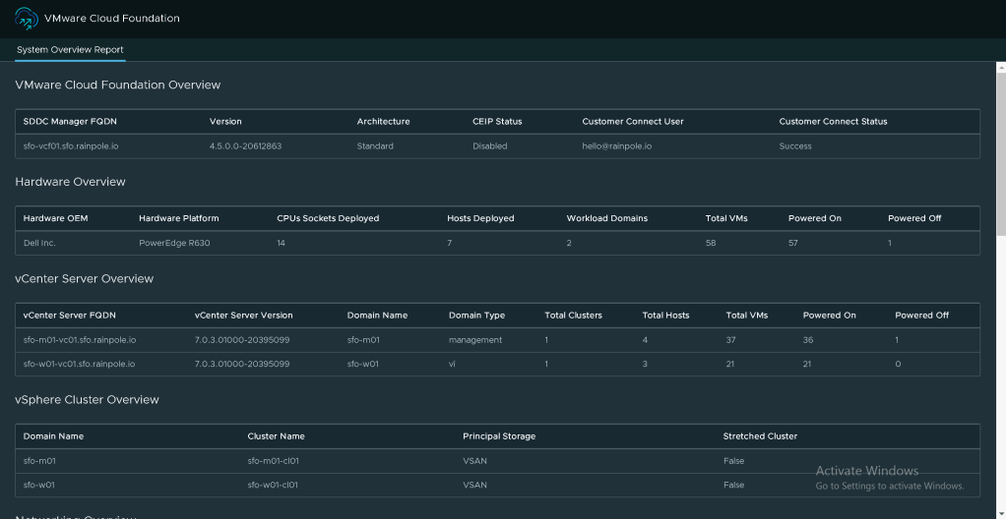Click the sfo-w01-vc01.sfo.rainpole.io vCenter entry
Image resolution: width=1006 pixels, height=519 pixels.
(x=80, y=364)
